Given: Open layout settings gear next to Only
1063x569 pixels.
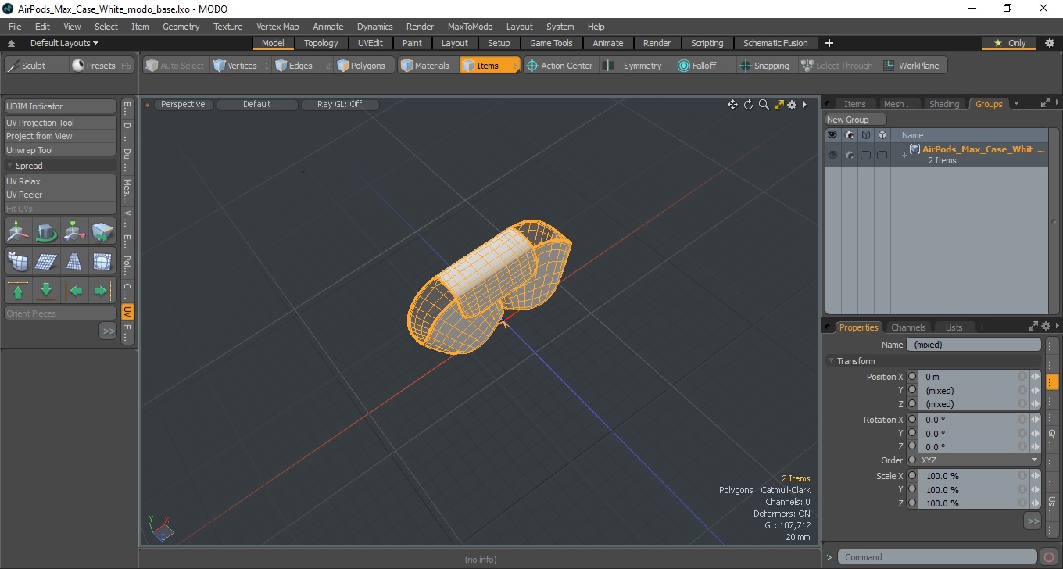Looking at the screenshot, I should (x=1049, y=43).
